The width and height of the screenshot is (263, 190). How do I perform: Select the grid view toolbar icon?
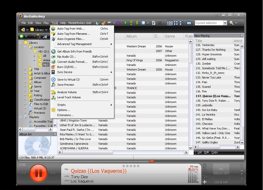tap(176, 23)
